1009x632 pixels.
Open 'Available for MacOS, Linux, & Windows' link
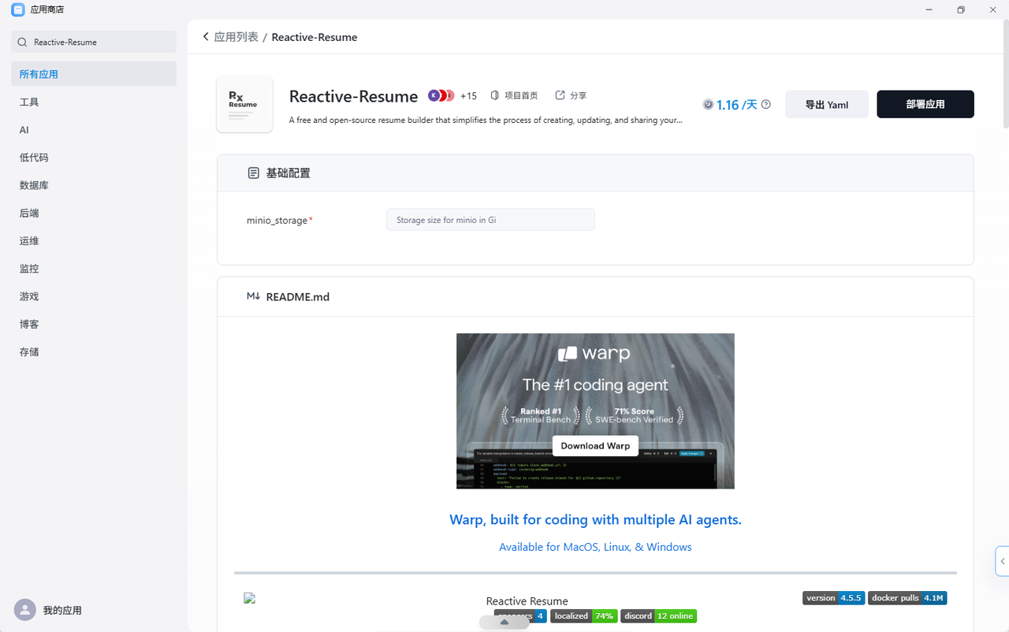pyautogui.click(x=595, y=547)
